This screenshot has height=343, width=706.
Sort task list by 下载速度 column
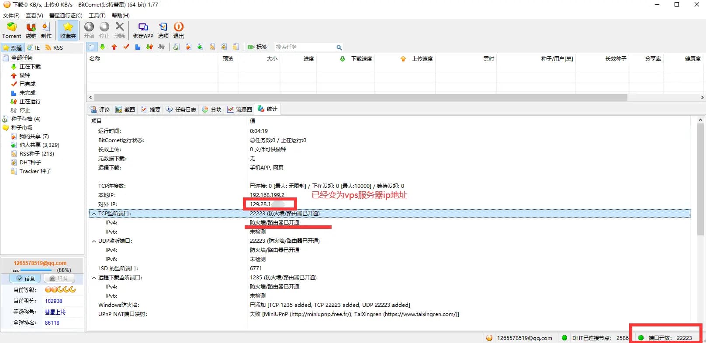tap(346, 59)
